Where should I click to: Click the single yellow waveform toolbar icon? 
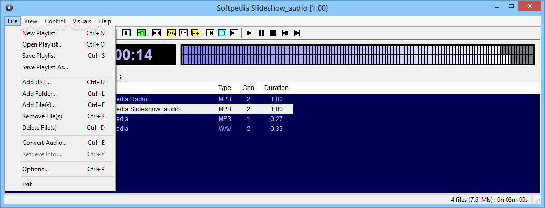click(x=156, y=33)
